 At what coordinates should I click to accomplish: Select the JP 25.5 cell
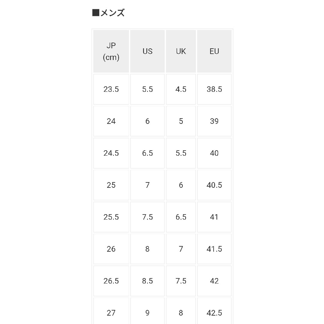(111, 217)
